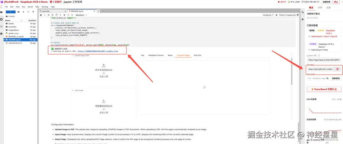Insert a cell below with plus icon
343x144 pixels.
pos(45,15)
